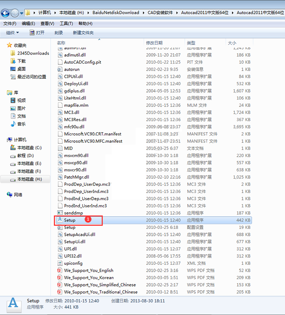285x315 pixels.
Task: Go back with the blue Back arrow
Action: pyautogui.click(x=5, y=13)
